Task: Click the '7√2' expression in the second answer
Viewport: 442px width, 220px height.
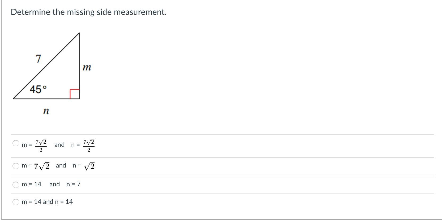Action: 42,166
